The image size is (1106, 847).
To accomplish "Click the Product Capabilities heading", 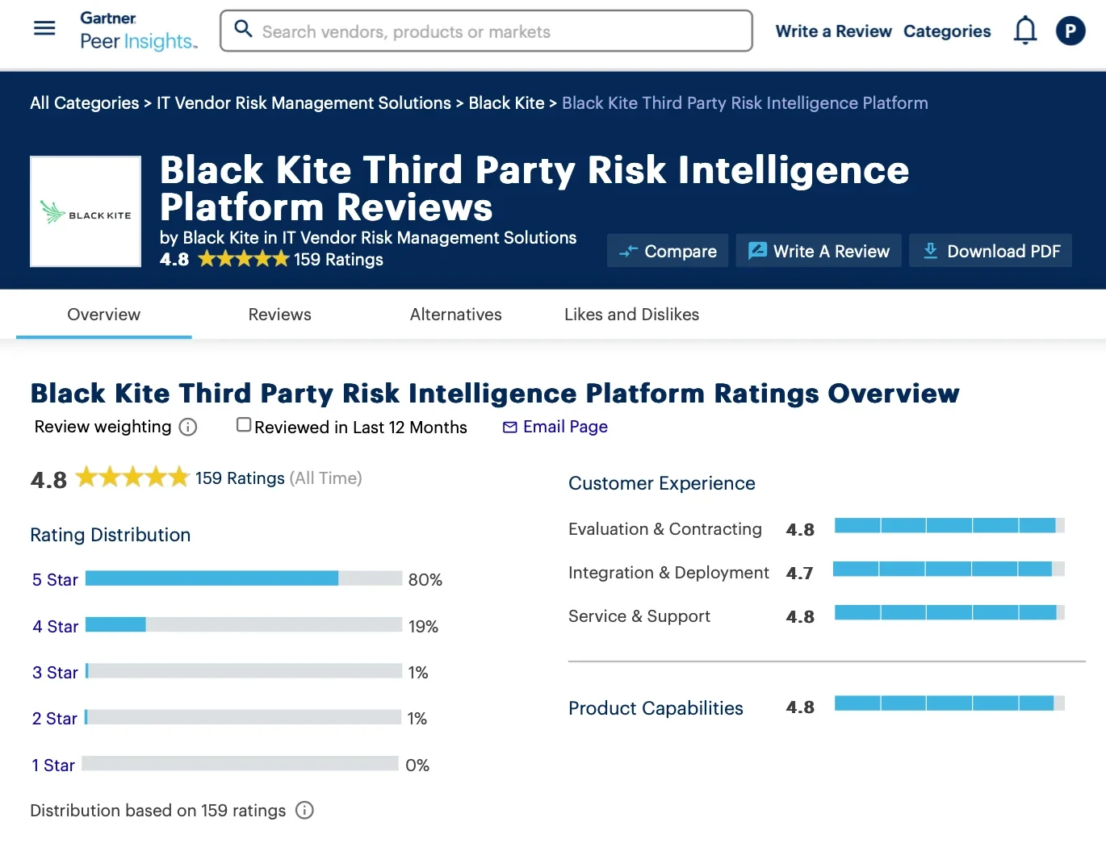I will (656, 708).
